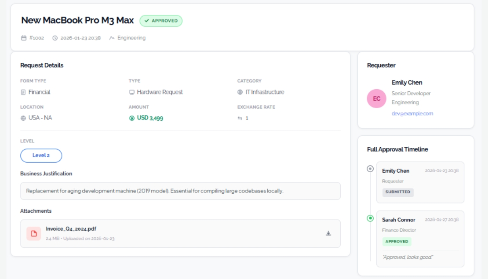Click the Emily Chen name in Requester card
The width and height of the screenshot is (488, 279).
coord(407,83)
